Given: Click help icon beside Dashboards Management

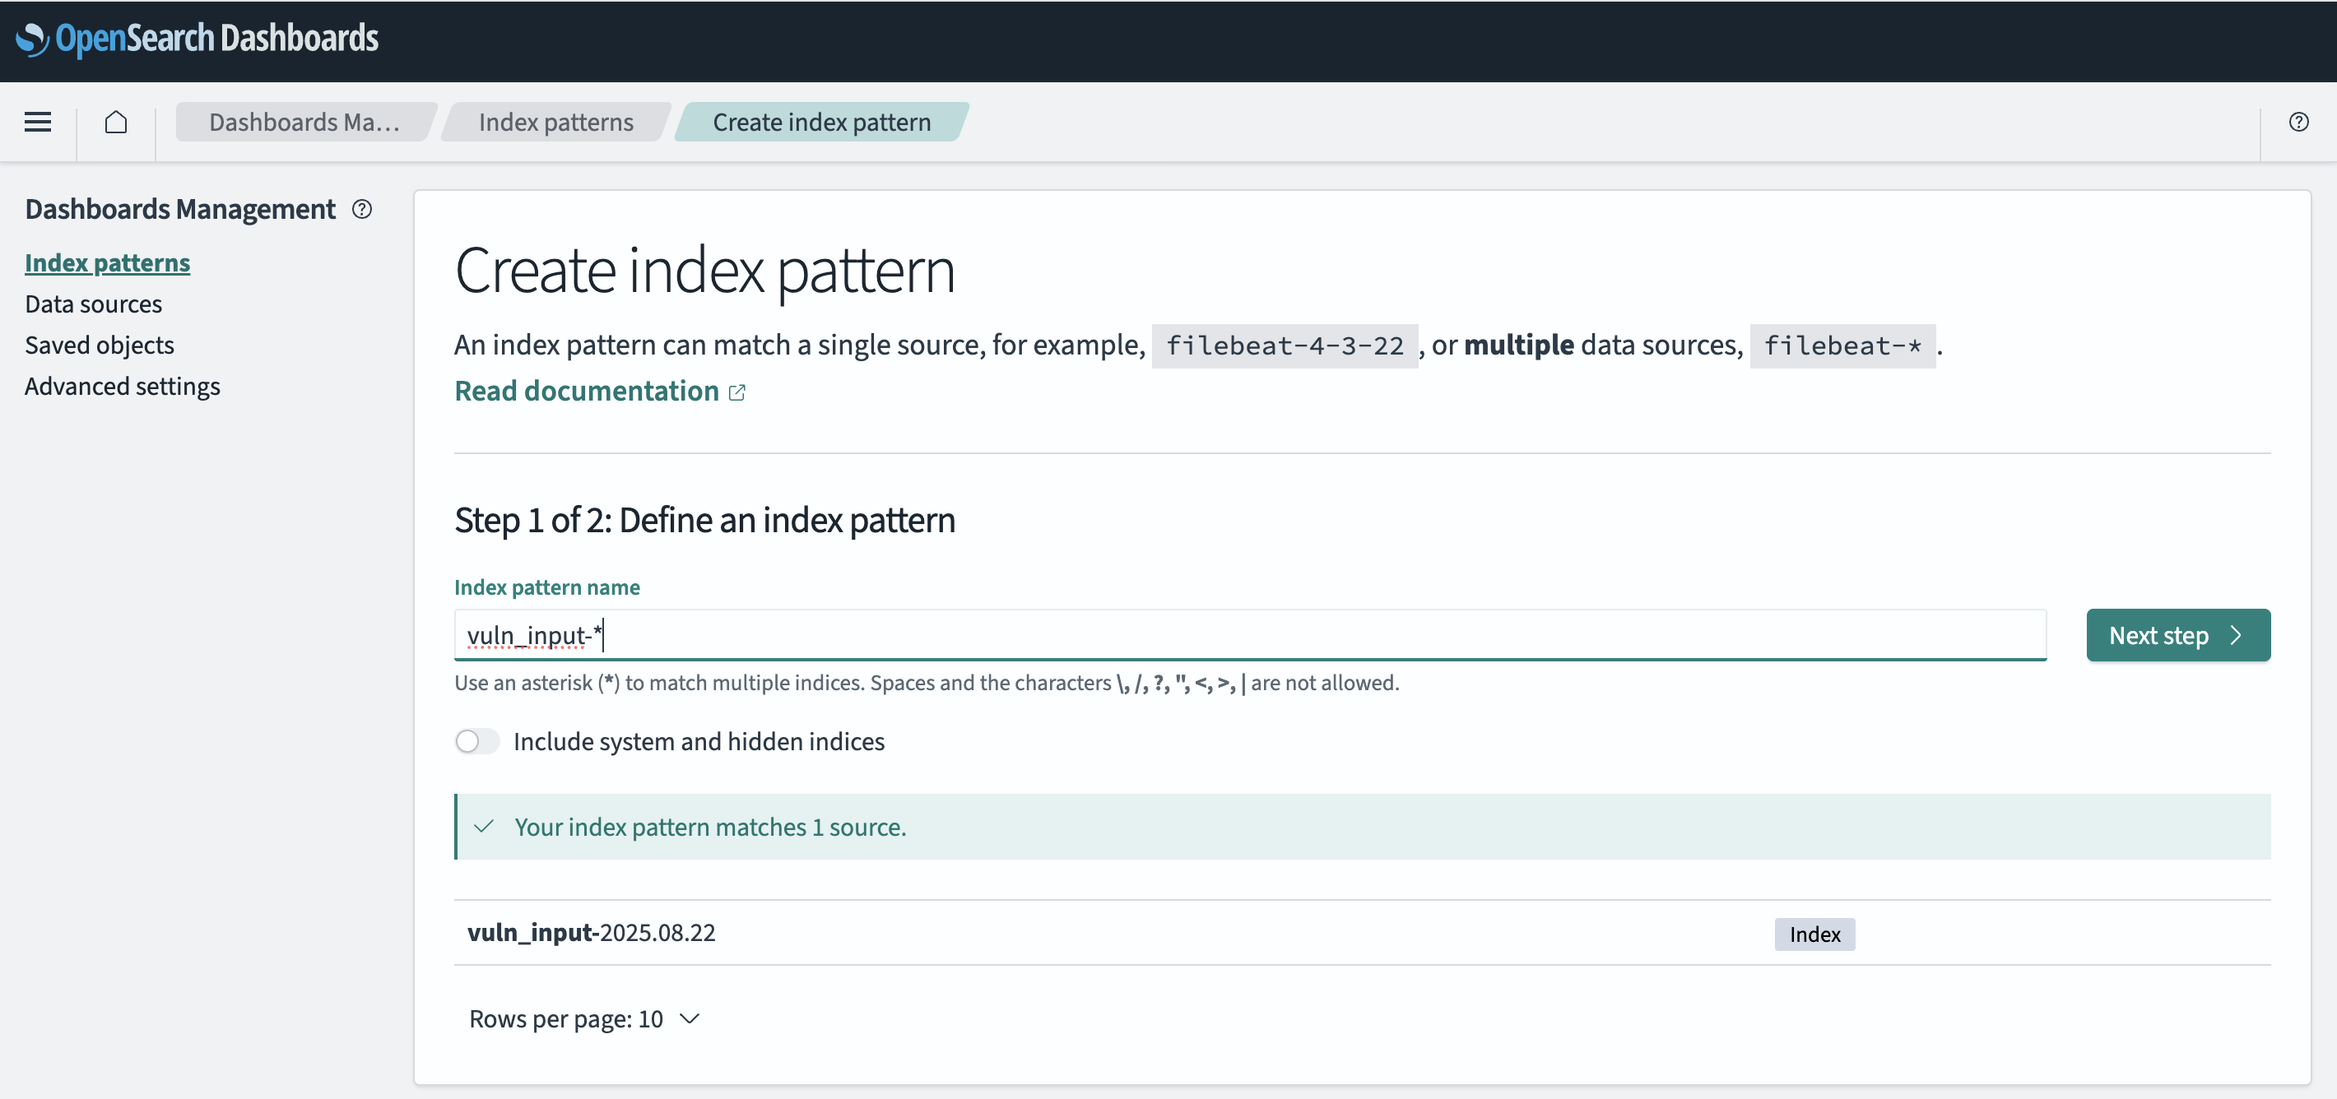Looking at the screenshot, I should pyautogui.click(x=362, y=210).
